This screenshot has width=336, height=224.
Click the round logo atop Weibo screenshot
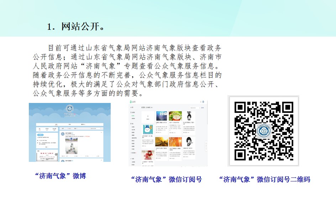click(70, 109)
